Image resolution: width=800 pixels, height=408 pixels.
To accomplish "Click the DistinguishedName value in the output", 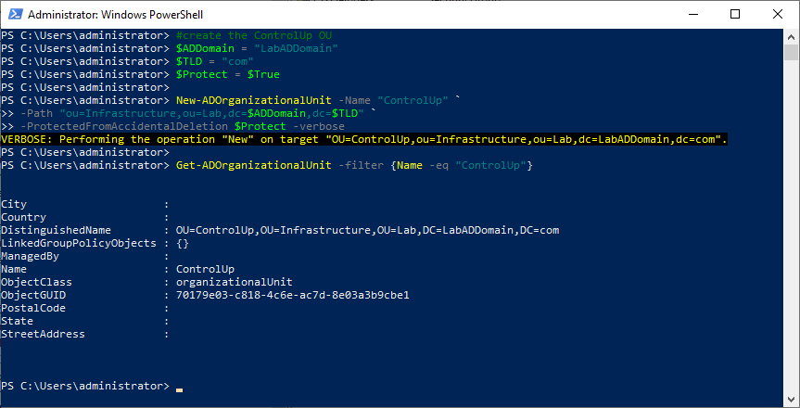I will pos(367,230).
